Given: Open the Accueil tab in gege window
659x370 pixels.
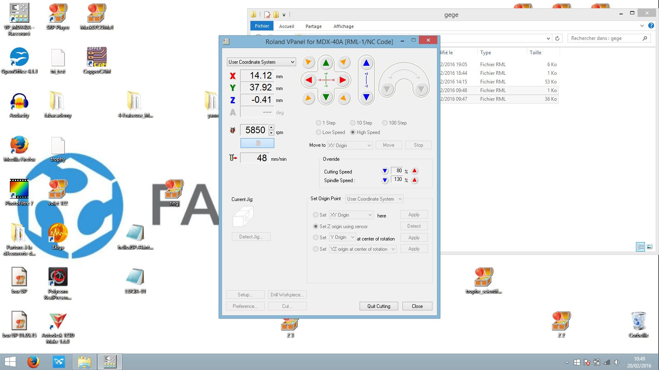Looking at the screenshot, I should pyautogui.click(x=287, y=26).
